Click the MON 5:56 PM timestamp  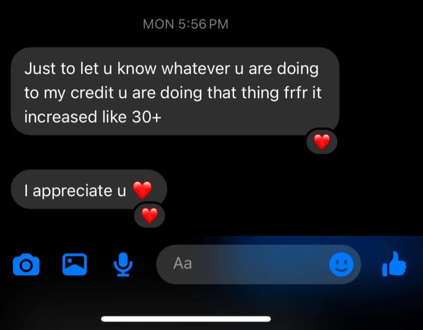coord(186,24)
